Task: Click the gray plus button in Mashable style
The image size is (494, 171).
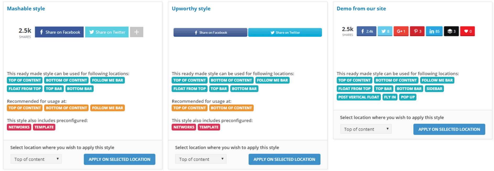Action: (136, 32)
